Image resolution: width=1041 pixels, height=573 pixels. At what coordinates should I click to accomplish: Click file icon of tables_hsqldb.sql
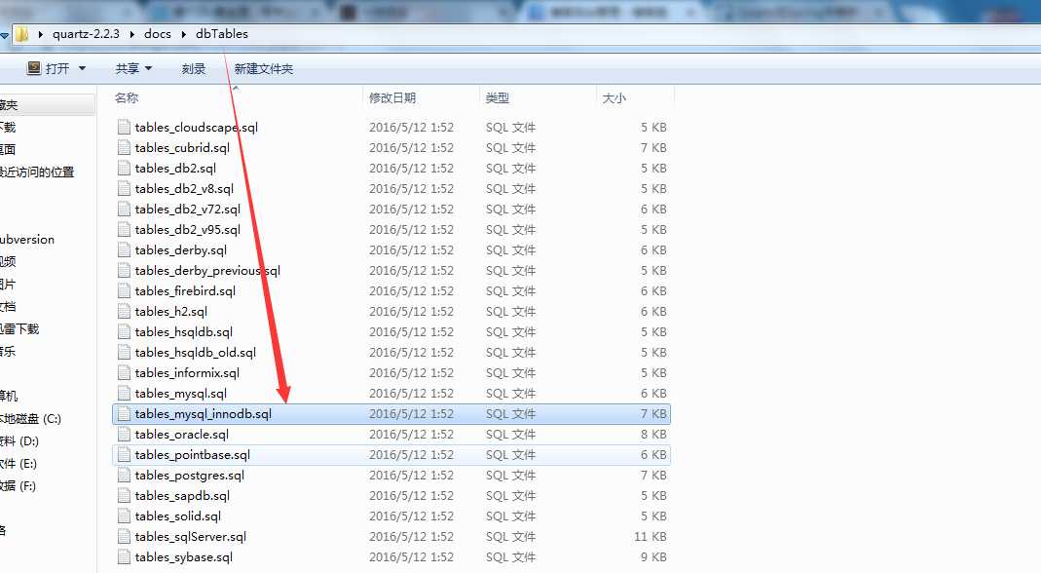coord(124,331)
